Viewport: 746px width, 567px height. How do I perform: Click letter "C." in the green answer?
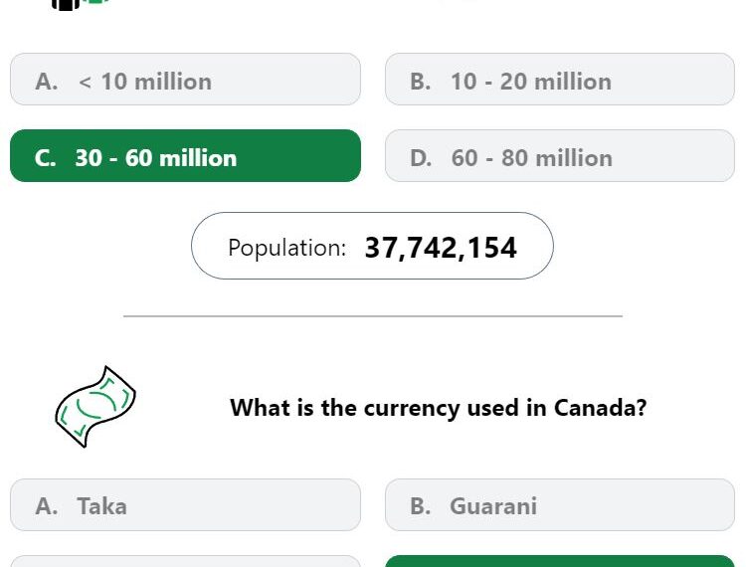pos(45,158)
